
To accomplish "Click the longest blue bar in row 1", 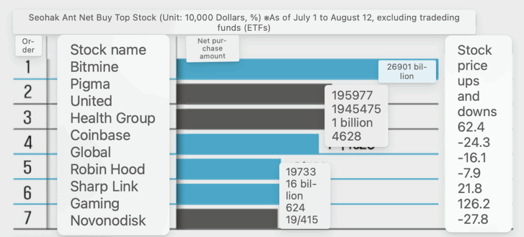I will [x=276, y=69].
